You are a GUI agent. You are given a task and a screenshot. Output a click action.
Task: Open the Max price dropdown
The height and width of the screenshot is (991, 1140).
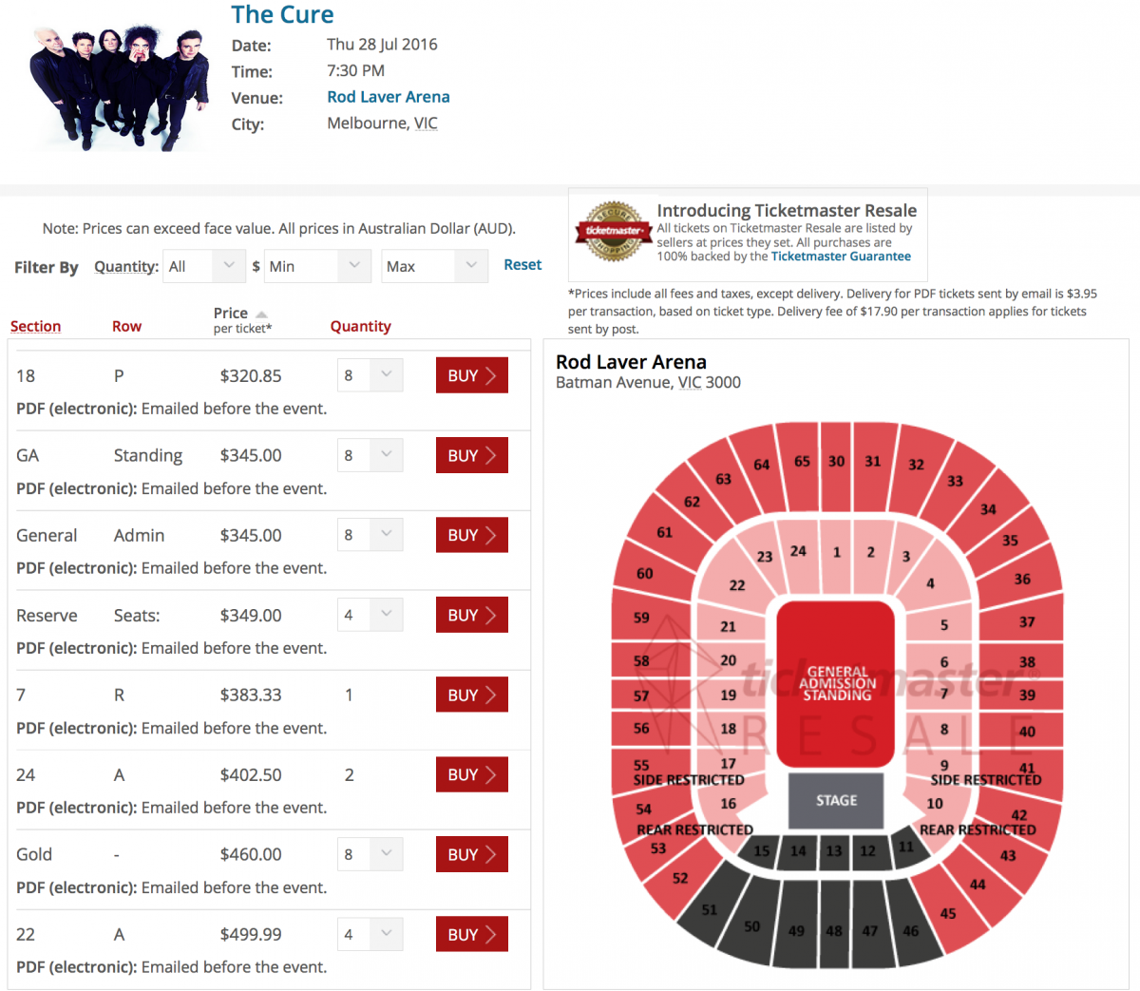pyautogui.click(x=434, y=267)
